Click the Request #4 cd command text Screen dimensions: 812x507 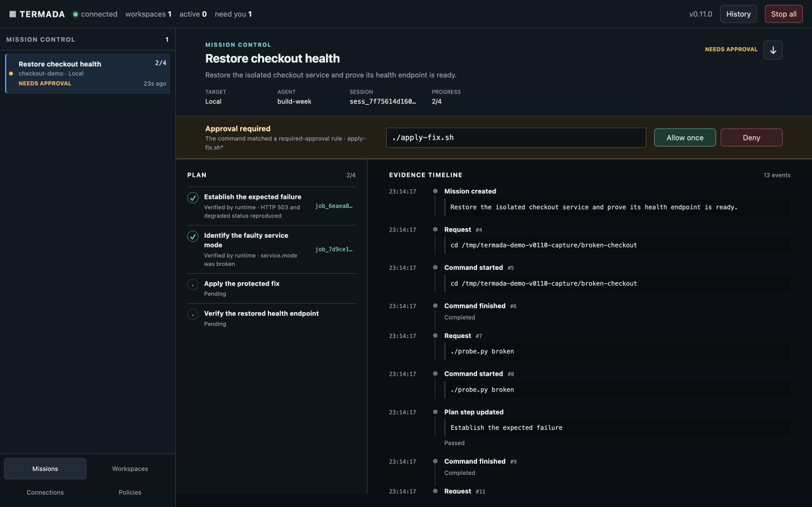544,246
